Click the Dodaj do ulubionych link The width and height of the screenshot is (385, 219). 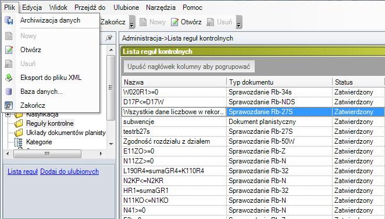point(69,171)
